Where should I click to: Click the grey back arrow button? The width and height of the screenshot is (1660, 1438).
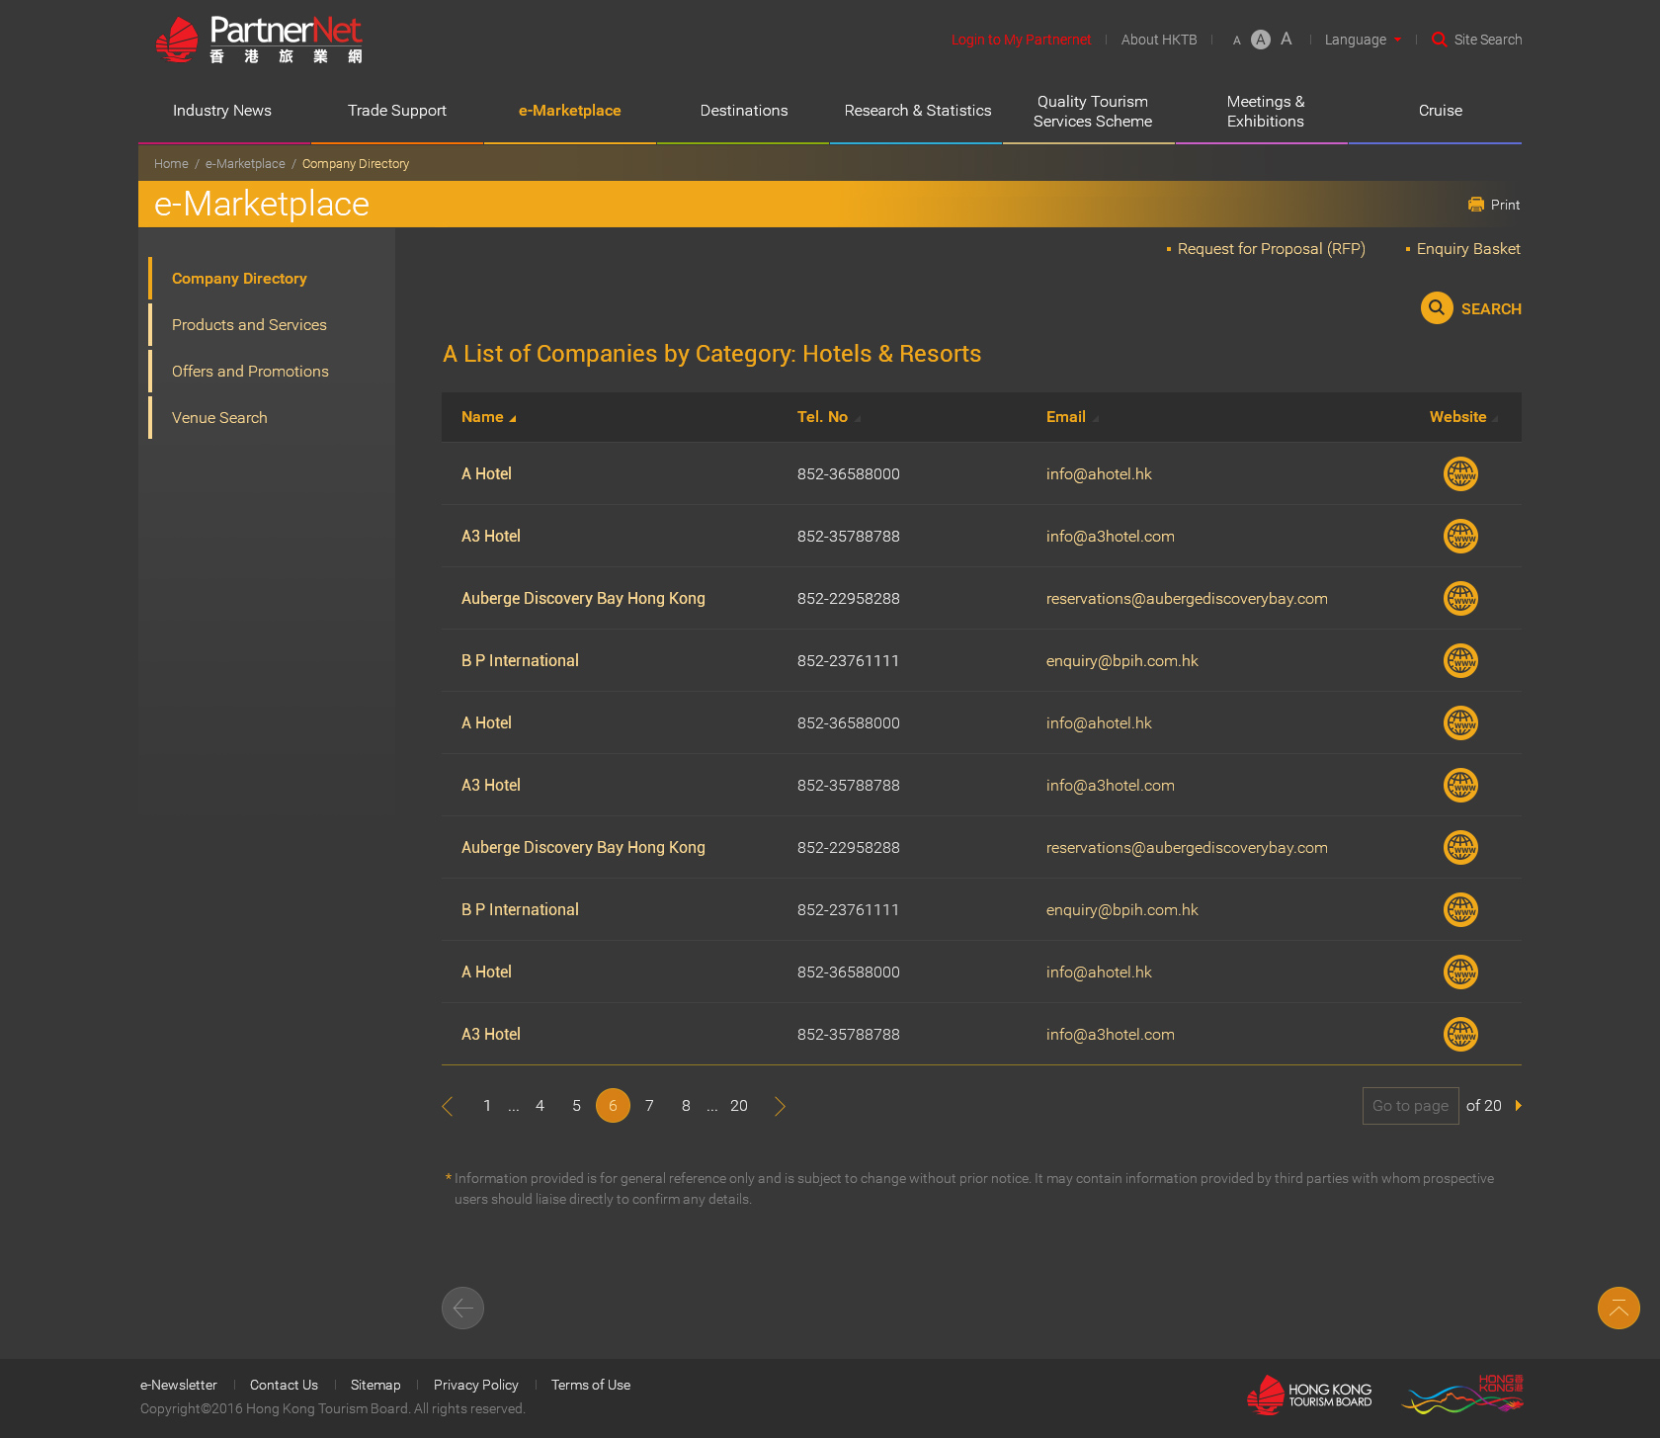pos(462,1309)
